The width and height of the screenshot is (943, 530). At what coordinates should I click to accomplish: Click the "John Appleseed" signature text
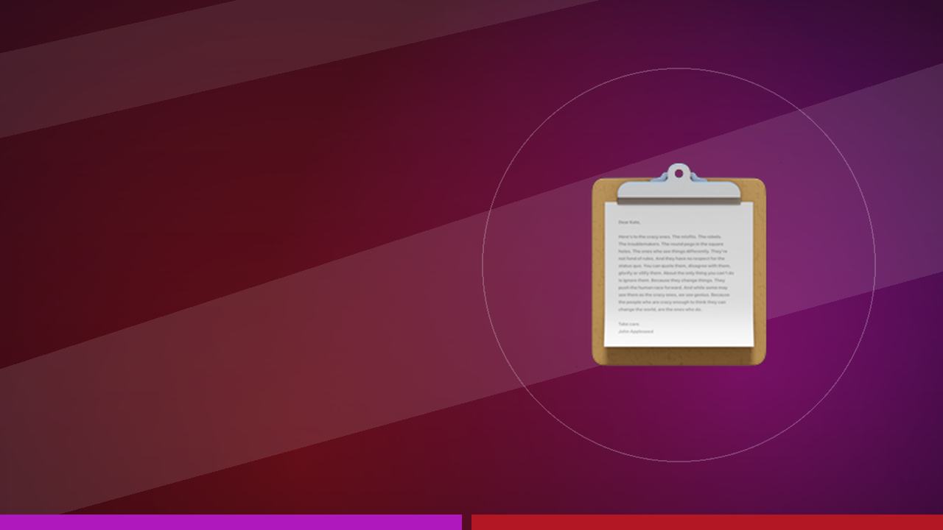point(636,331)
